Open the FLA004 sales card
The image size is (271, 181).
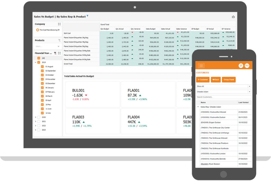point(148,121)
